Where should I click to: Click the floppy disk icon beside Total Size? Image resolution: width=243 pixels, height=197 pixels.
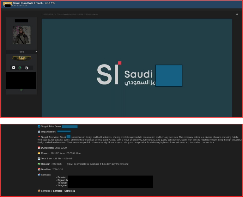pos(39,158)
